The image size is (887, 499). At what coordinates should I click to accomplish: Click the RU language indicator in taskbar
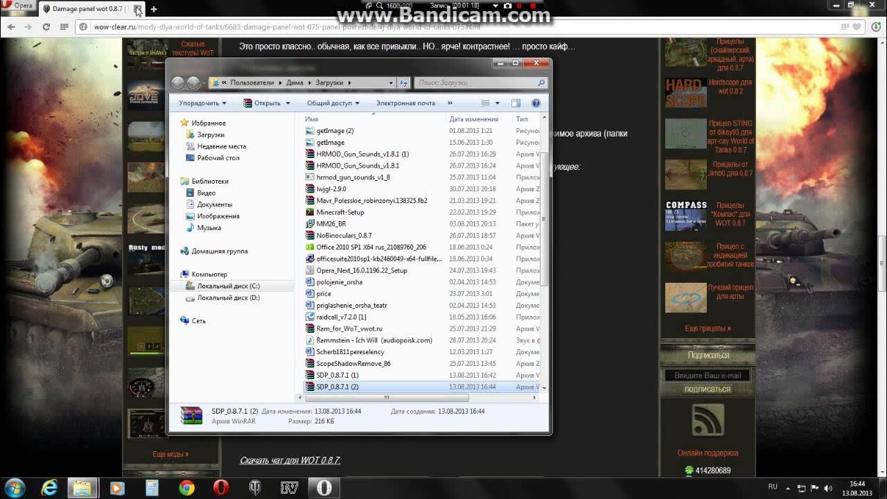[773, 487]
